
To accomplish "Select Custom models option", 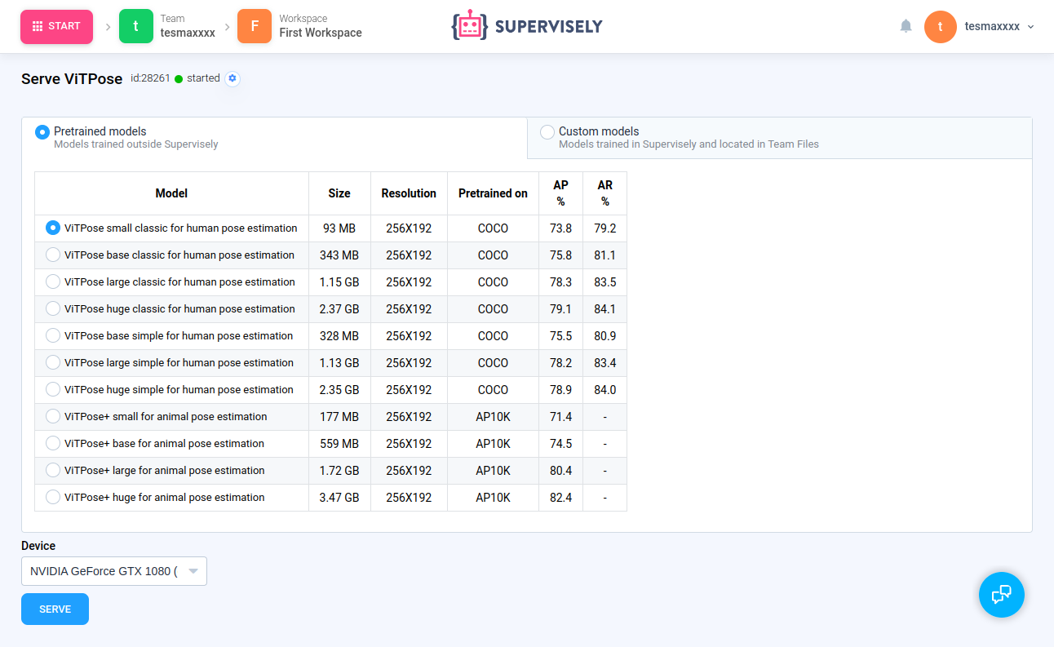I will click(547, 132).
